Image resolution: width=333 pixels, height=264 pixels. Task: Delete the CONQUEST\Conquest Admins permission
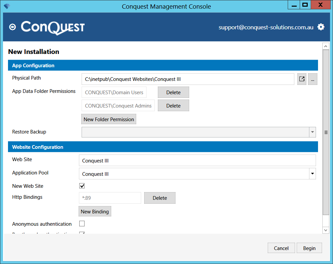click(x=173, y=106)
